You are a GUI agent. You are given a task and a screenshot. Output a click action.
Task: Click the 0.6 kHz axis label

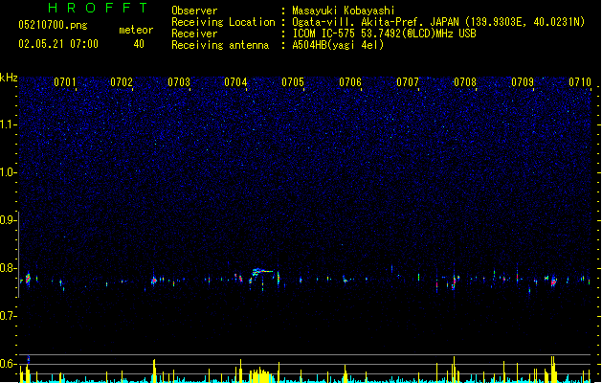9,364
